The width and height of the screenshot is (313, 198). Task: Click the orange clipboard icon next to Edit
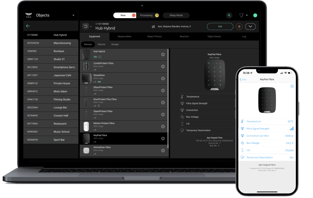click(239, 27)
